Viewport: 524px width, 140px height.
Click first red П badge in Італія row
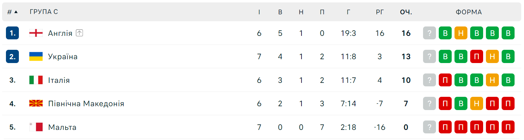(445, 80)
